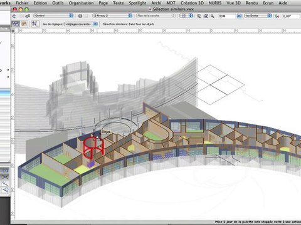Click the layers stack icon

[80, 16]
